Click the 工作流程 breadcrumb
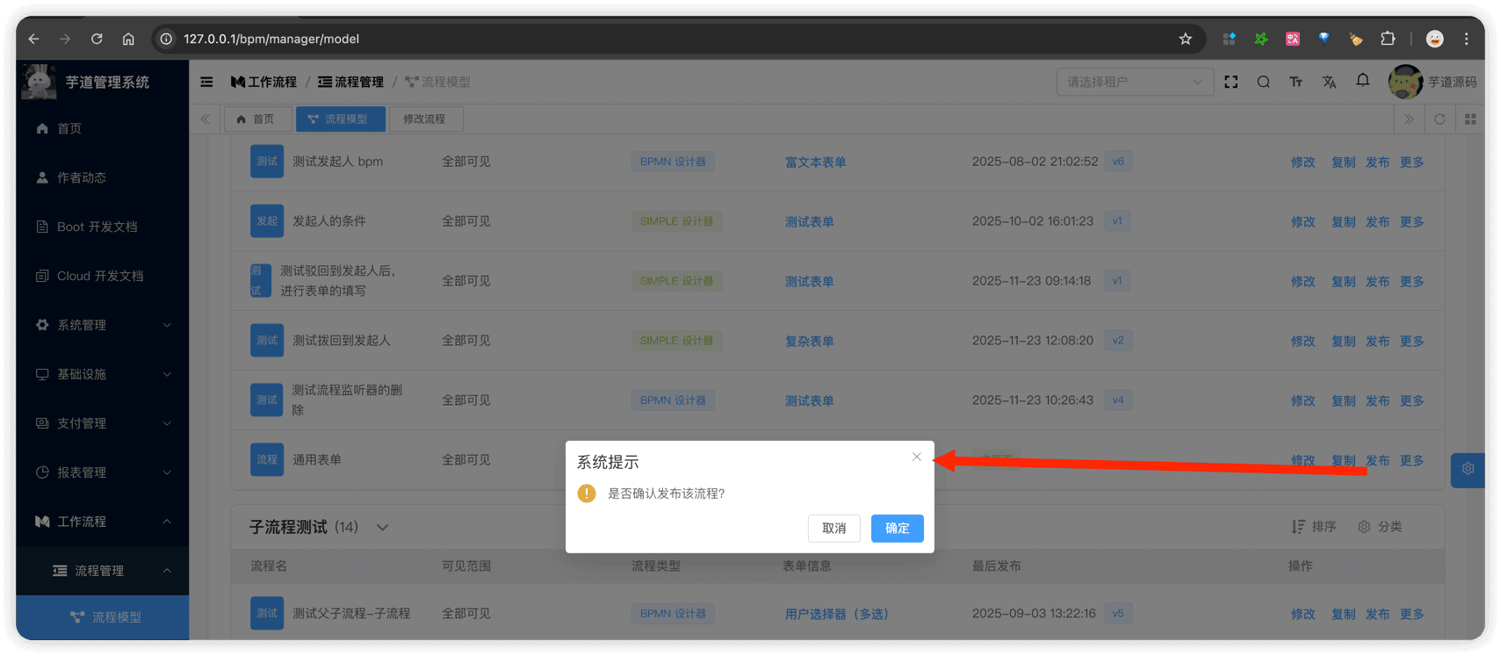1501x656 pixels. click(263, 82)
